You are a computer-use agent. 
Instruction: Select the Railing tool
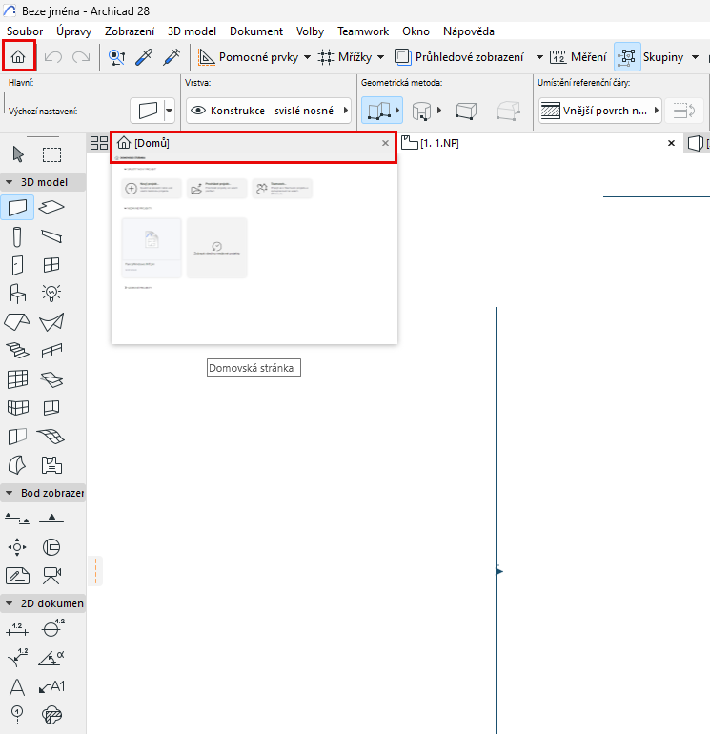coord(51,350)
